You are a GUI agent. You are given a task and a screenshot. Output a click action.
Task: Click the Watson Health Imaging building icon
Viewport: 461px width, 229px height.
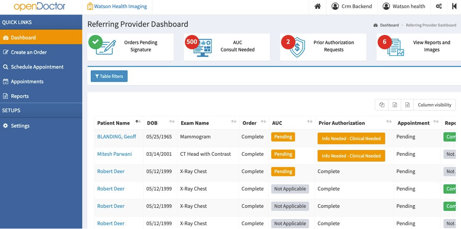(x=90, y=6)
